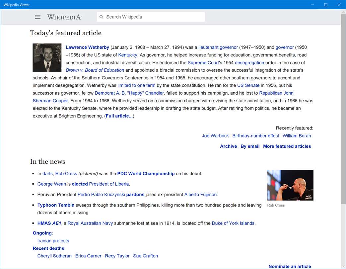
Task: Follow the limited to one term link
Action: pos(136,85)
